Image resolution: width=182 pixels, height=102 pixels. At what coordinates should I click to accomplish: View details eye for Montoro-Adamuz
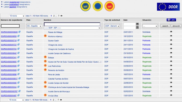click(x=171, y=36)
